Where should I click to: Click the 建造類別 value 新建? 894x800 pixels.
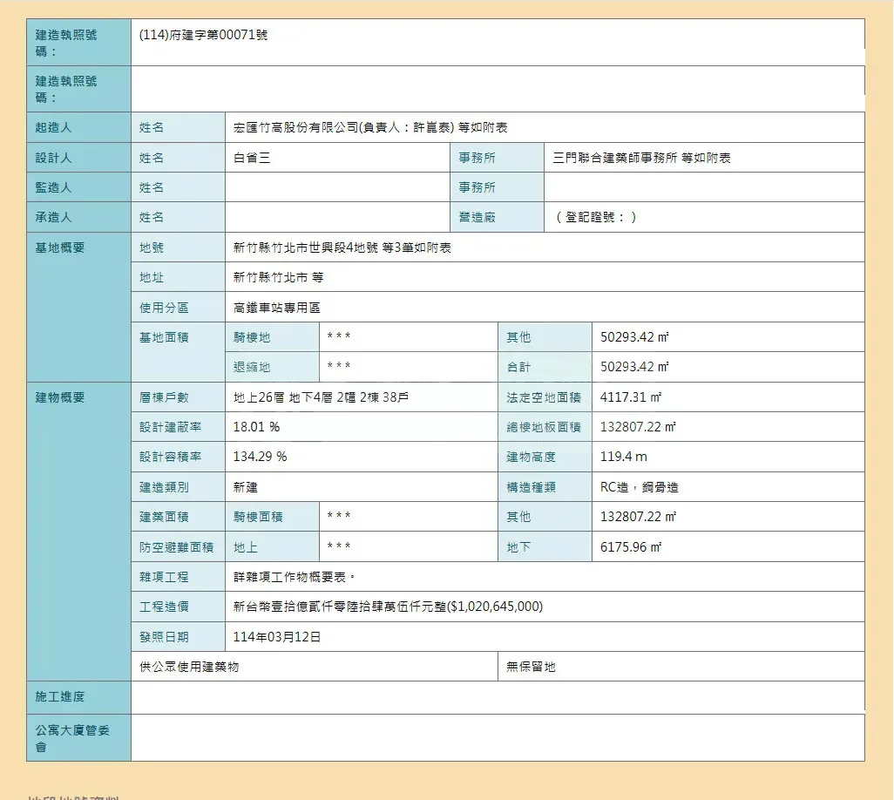246,488
